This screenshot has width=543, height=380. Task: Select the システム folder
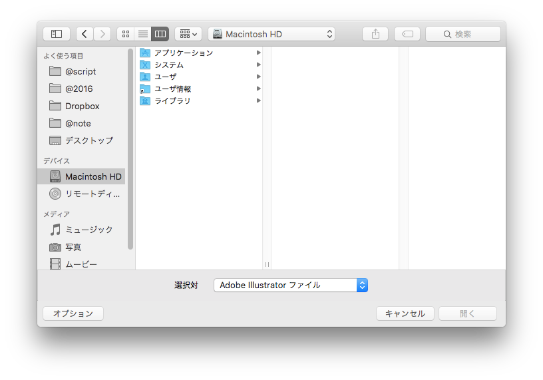click(x=199, y=65)
